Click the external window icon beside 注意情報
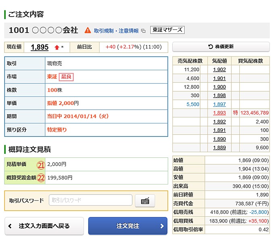274x245 pixels. (143, 31)
